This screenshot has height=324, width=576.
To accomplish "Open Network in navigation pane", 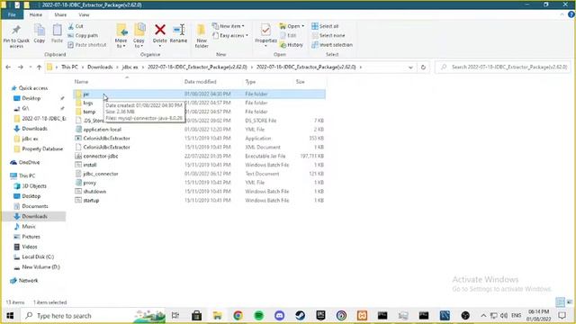I will 28,280.
